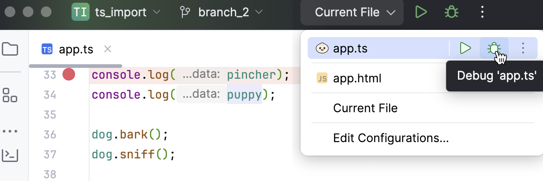543x181 pixels.
Task: Open more options for app.ts configuration
Action: 523,48
